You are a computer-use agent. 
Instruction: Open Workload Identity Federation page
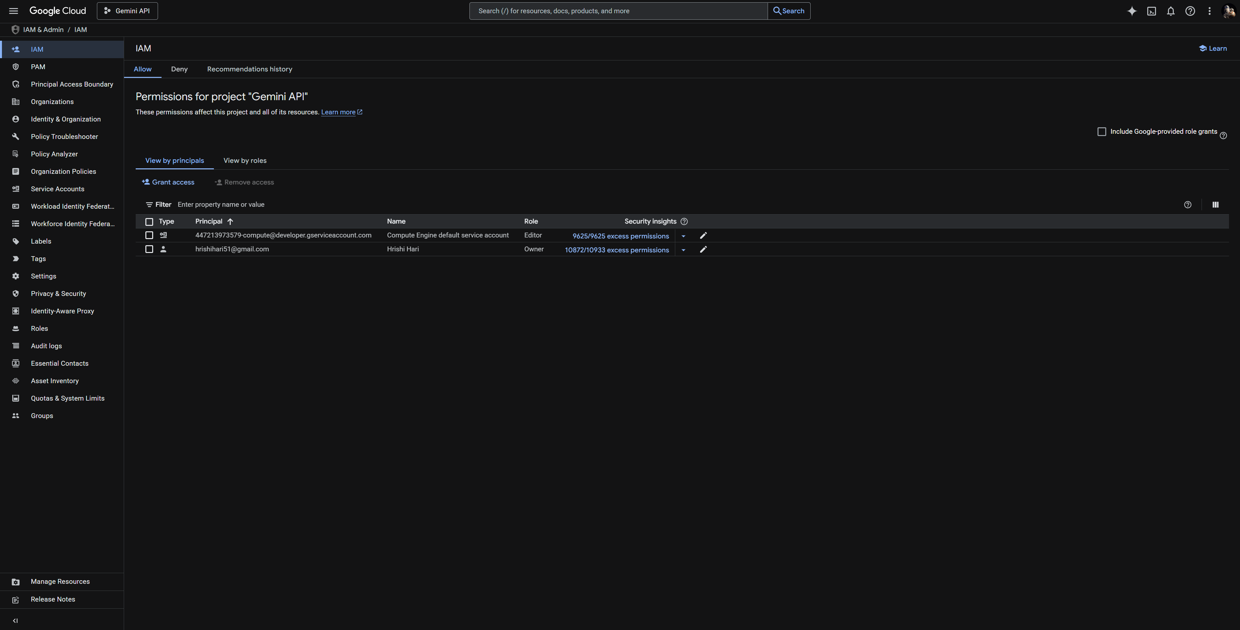coord(62,206)
